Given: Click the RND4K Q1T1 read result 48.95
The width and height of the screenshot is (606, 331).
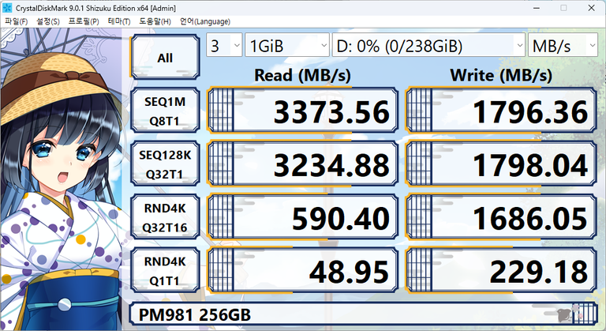Looking at the screenshot, I should 303,271.
